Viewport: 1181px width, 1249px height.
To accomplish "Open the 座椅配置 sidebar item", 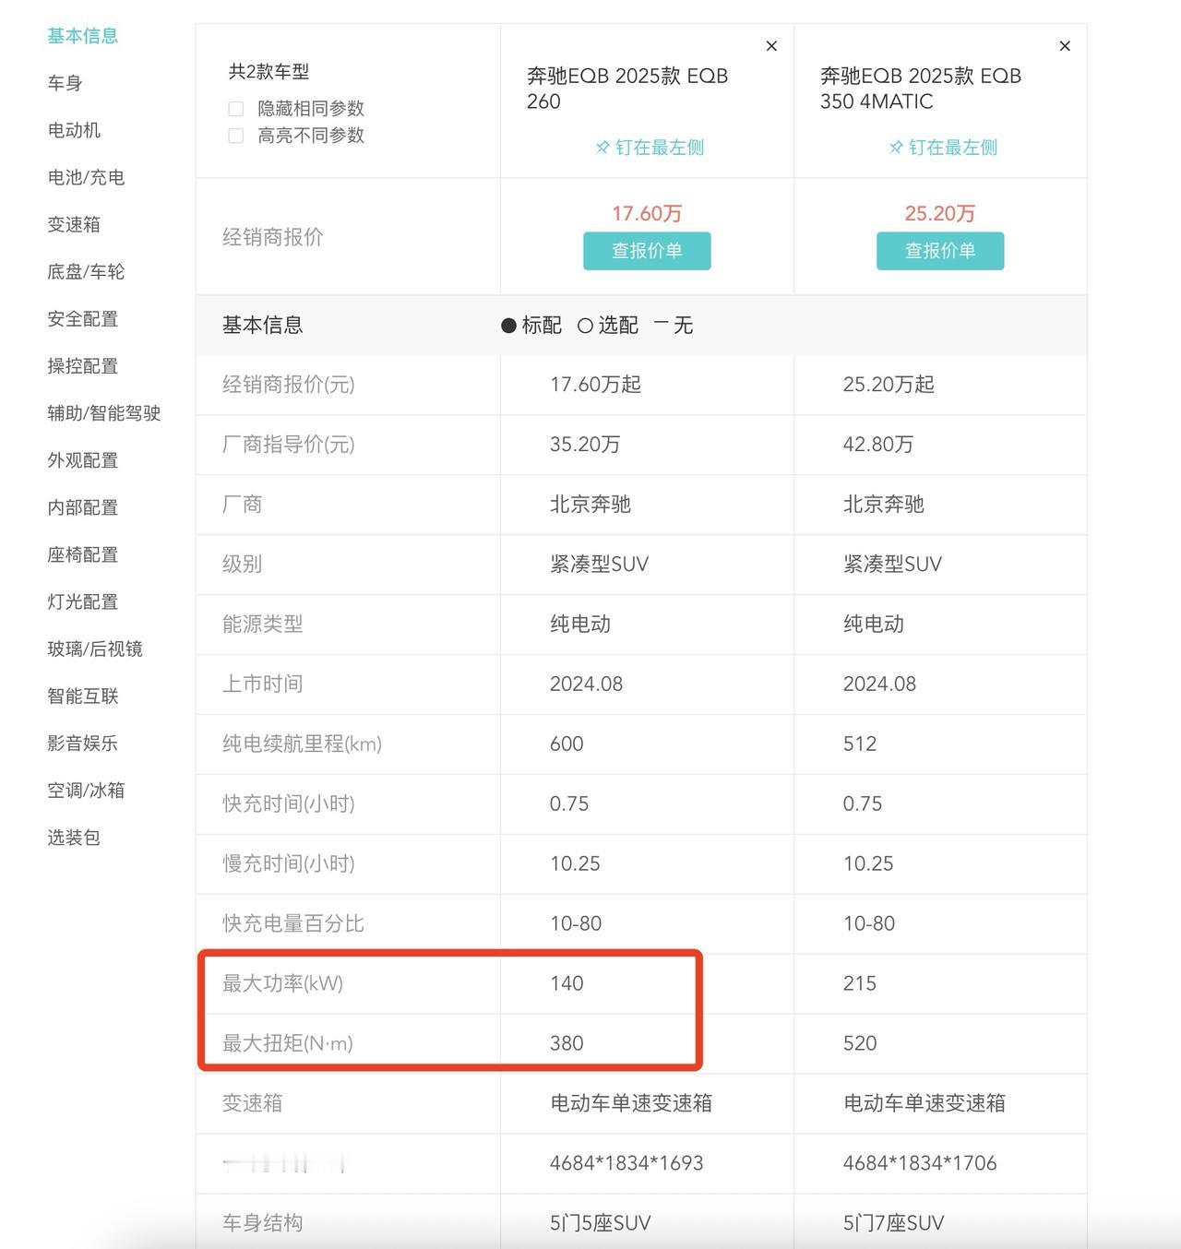I will point(83,553).
